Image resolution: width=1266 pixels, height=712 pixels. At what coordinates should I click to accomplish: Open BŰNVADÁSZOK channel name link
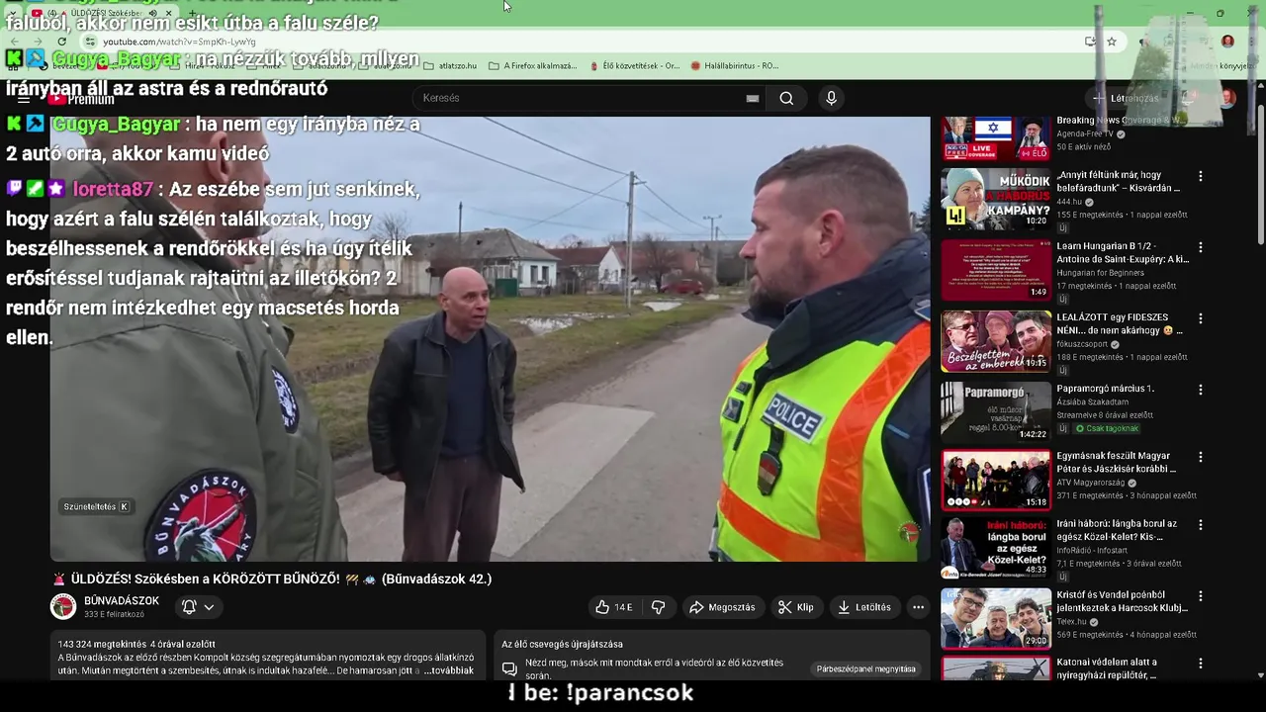coord(122,600)
